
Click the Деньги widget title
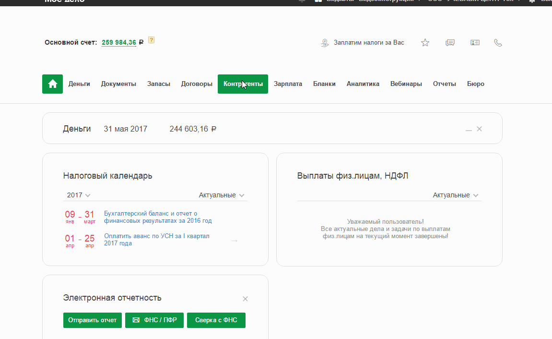pyautogui.click(x=77, y=129)
